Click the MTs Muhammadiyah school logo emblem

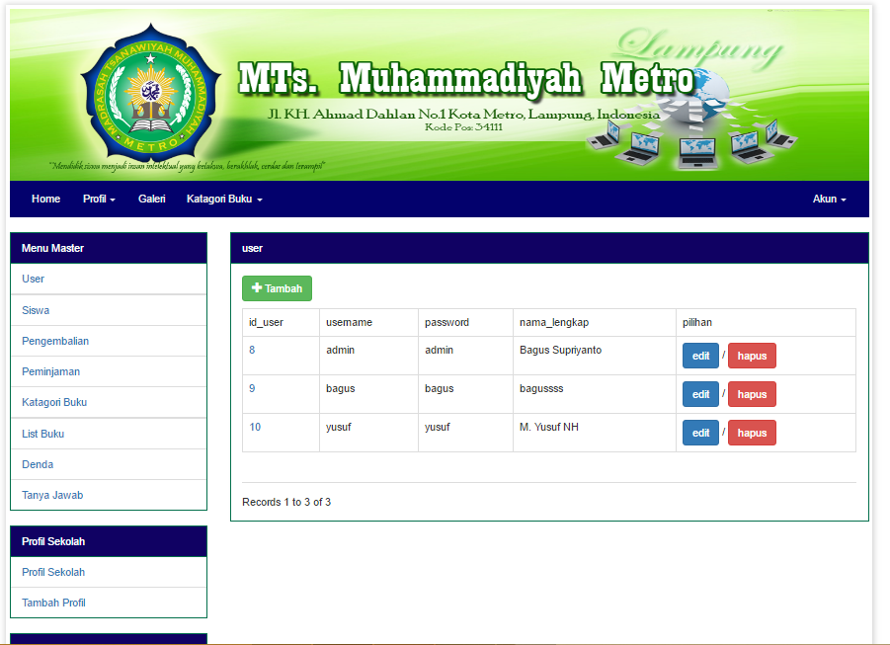(151, 94)
